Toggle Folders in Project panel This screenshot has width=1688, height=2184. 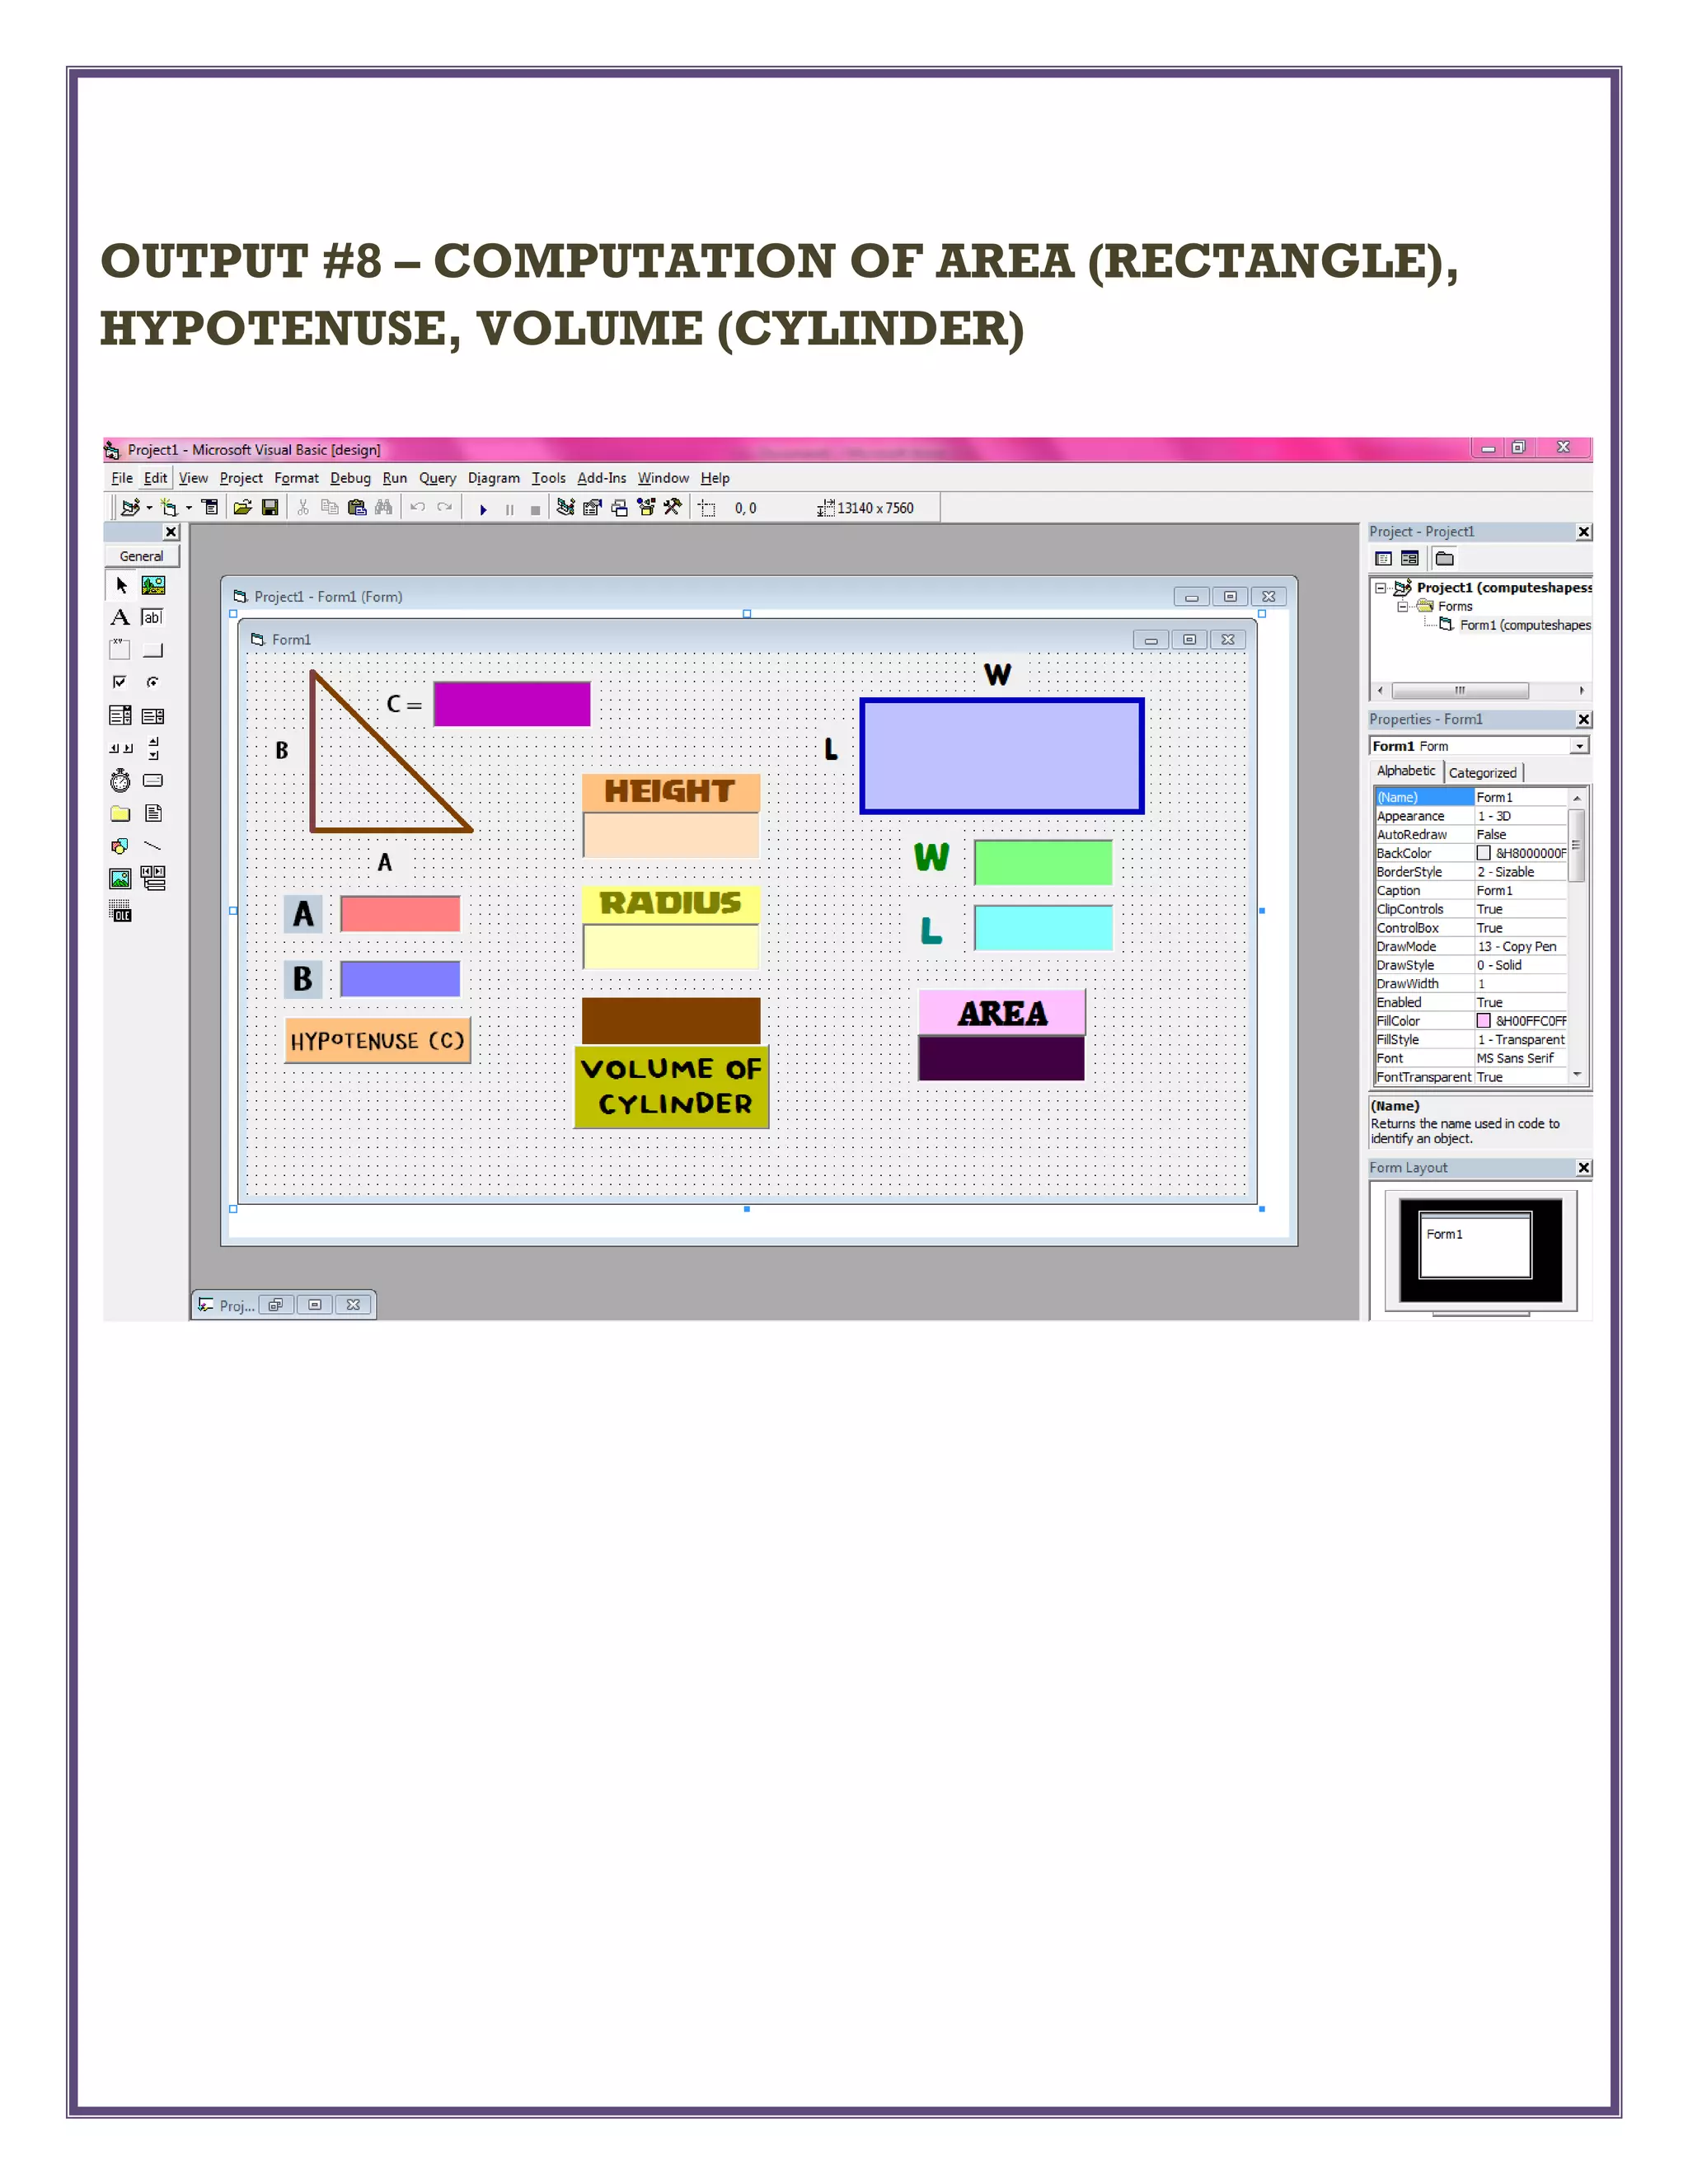(x=1445, y=559)
